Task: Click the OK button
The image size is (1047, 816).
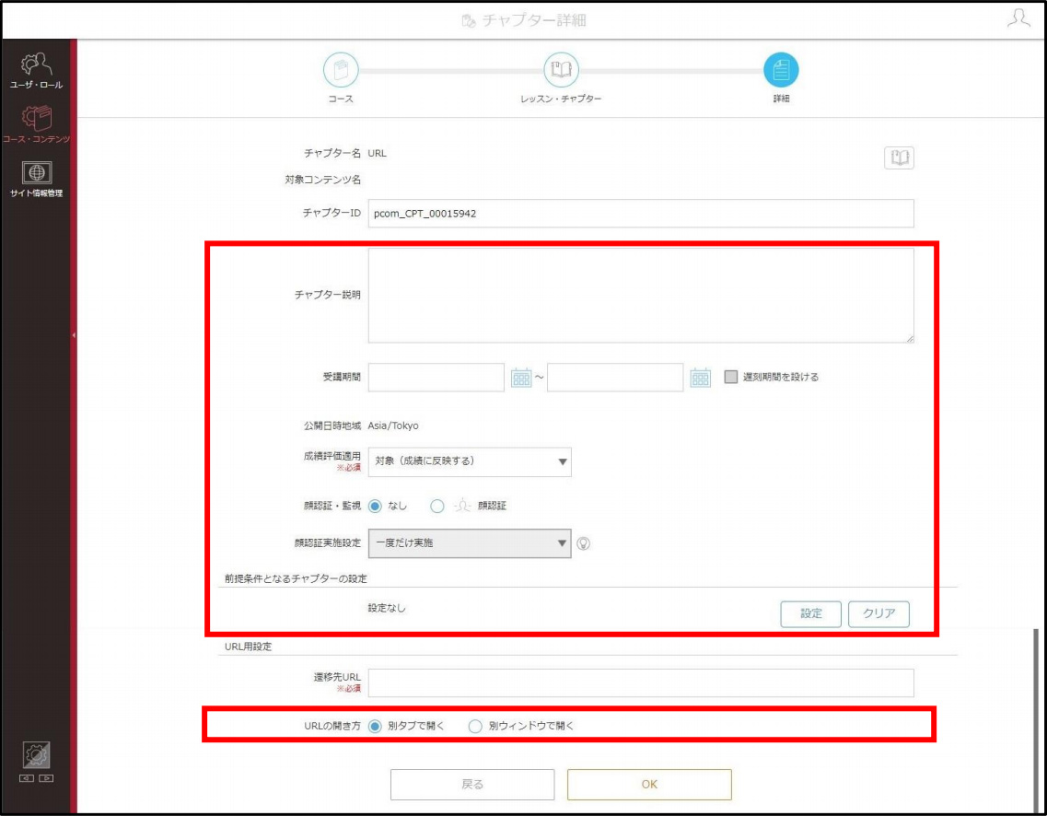Action: click(x=649, y=785)
